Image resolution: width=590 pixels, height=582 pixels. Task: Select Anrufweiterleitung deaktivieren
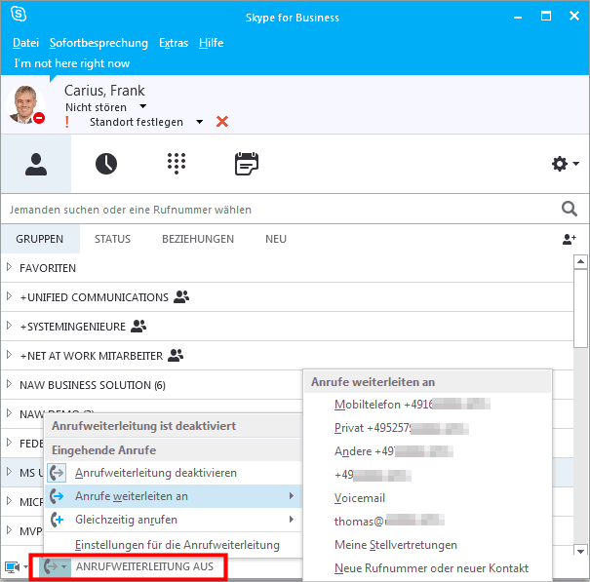[x=174, y=473]
